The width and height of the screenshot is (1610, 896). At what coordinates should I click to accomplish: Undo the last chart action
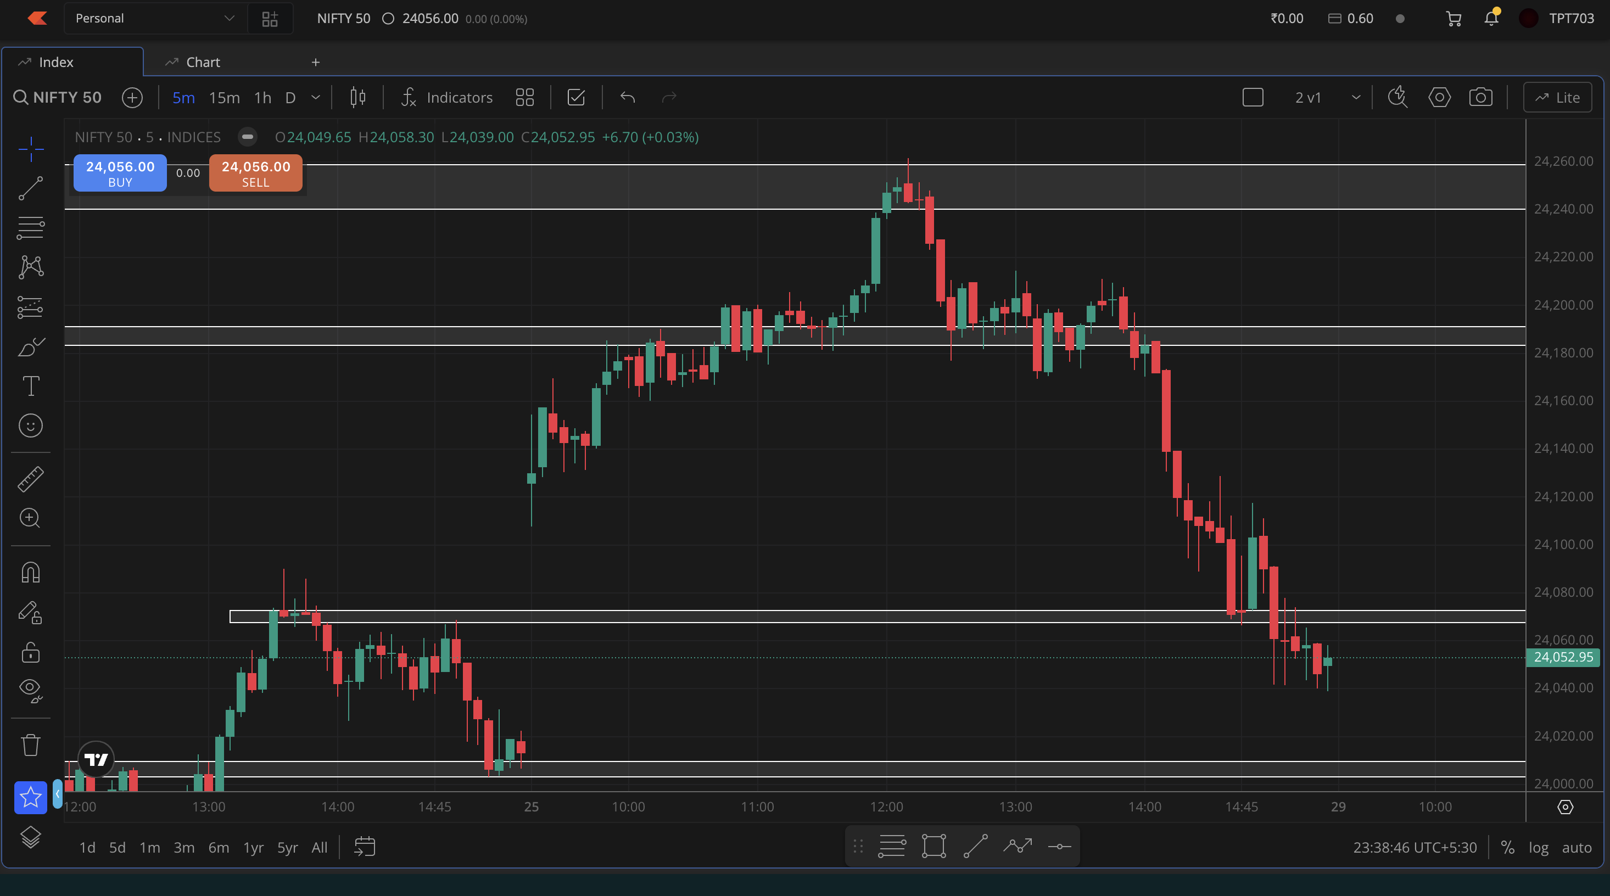(x=628, y=98)
